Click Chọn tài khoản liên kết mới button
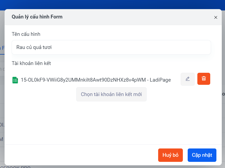 tap(111, 94)
